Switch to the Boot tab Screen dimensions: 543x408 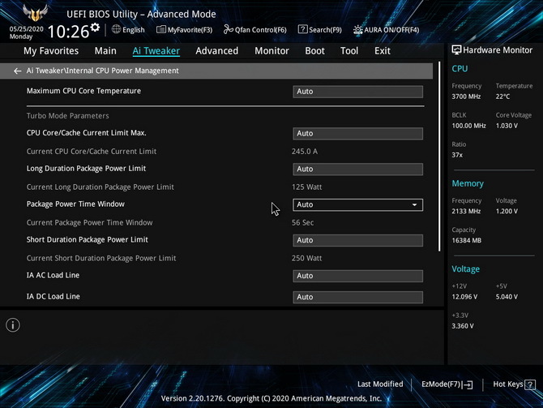pyautogui.click(x=314, y=51)
